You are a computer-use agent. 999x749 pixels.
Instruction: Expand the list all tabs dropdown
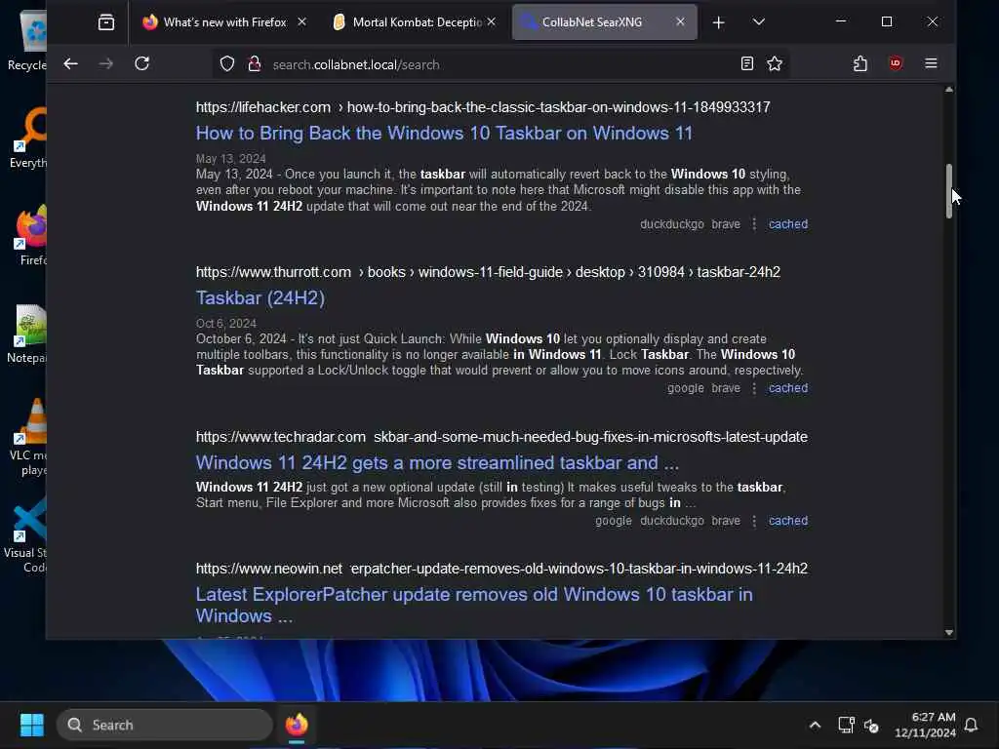(758, 21)
